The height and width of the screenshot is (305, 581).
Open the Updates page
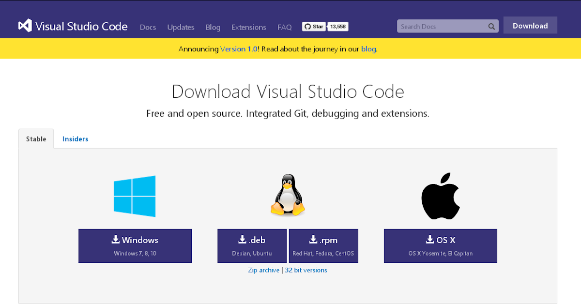pyautogui.click(x=181, y=27)
